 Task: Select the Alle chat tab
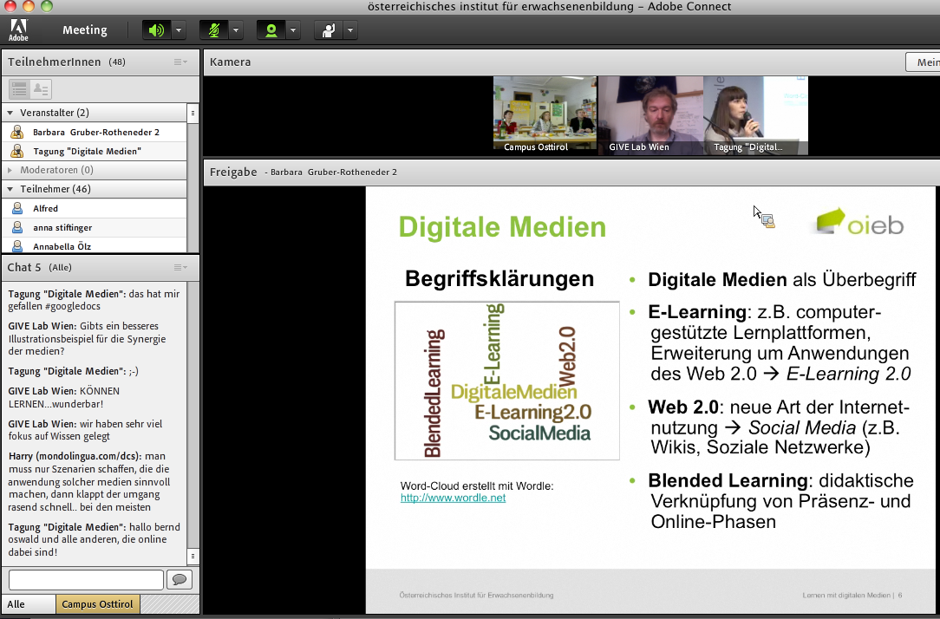[x=16, y=604]
